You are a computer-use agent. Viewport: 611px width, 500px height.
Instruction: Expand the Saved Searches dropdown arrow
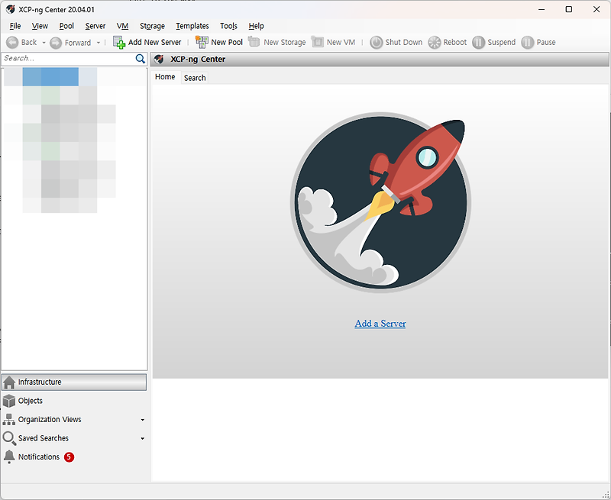[x=142, y=438]
